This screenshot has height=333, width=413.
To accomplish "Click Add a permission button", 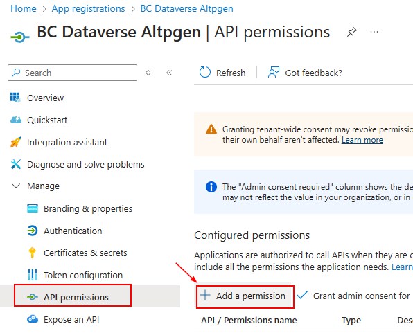I will [x=245, y=297].
